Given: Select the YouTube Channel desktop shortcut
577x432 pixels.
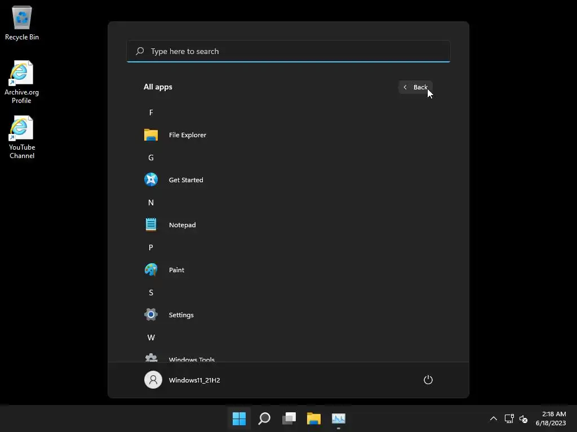Looking at the screenshot, I should coord(22,137).
